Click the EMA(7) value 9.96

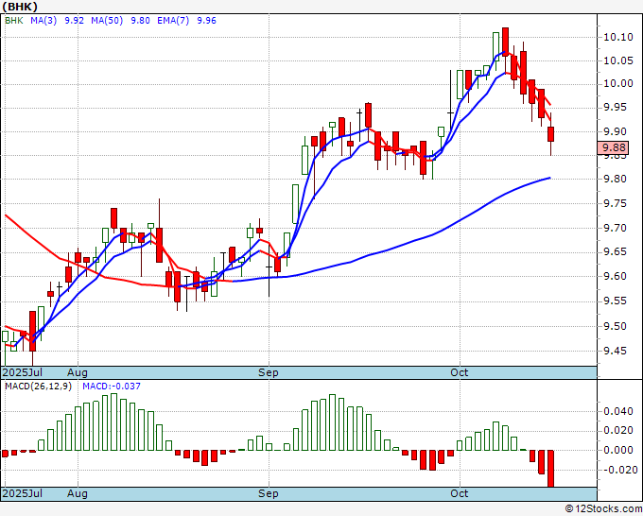pyautogui.click(x=206, y=21)
